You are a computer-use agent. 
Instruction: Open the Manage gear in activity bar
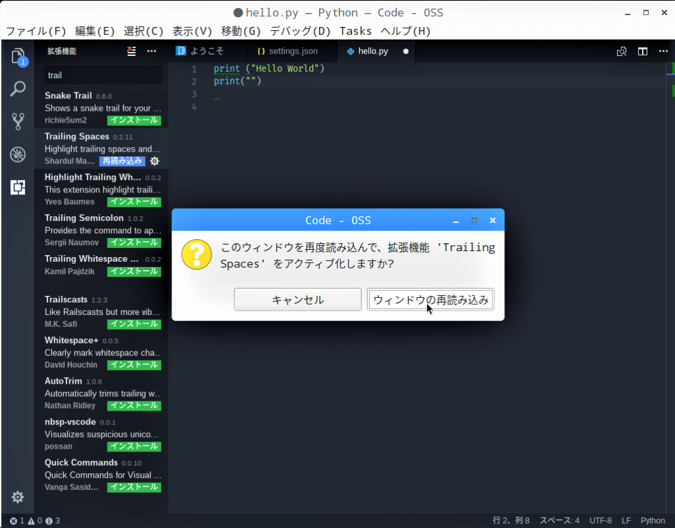coord(18,497)
